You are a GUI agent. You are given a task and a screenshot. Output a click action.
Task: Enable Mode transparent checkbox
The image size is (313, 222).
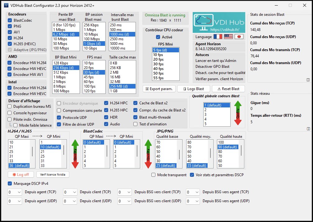click(x=153, y=175)
